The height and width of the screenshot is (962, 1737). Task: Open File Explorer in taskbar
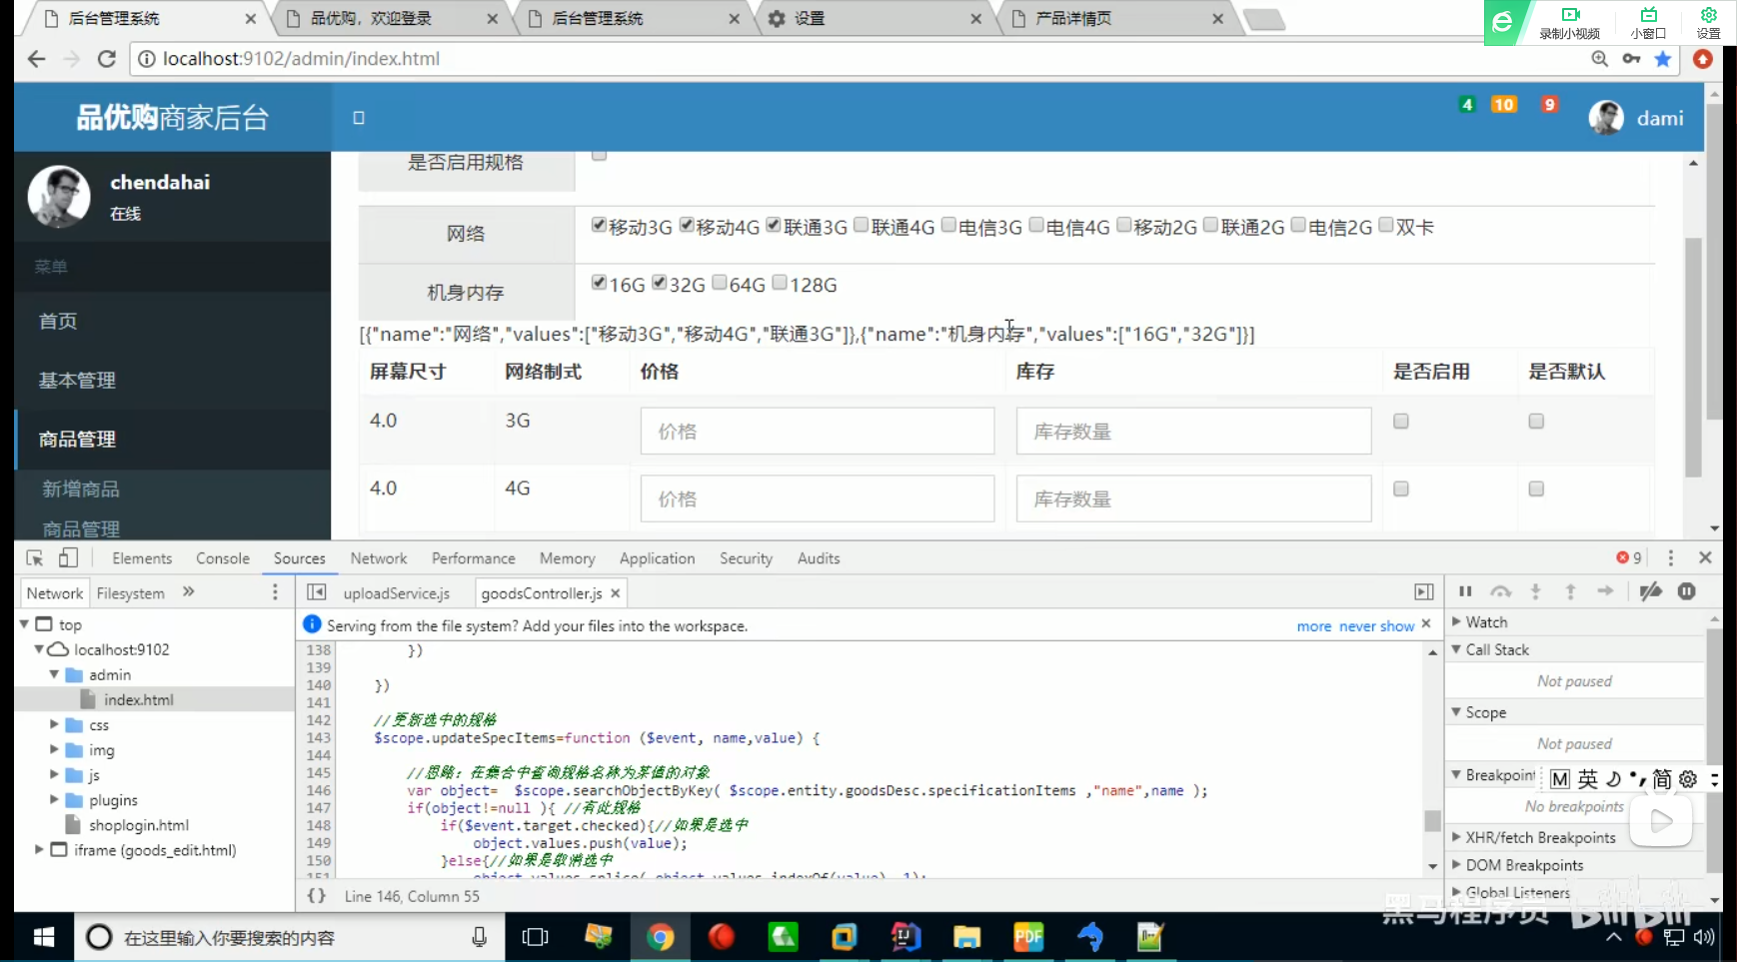pos(966,937)
